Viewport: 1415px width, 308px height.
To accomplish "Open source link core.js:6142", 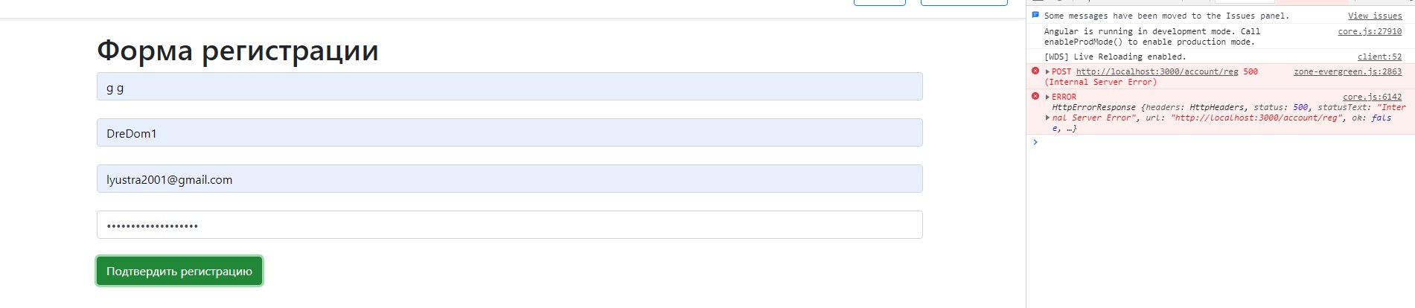I will (1371, 97).
